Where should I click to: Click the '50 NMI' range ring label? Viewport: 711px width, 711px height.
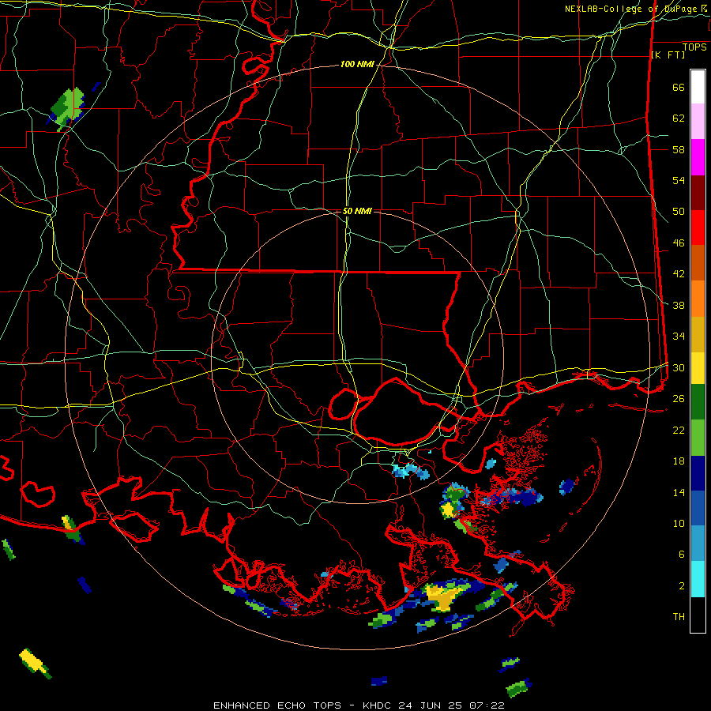[357, 211]
